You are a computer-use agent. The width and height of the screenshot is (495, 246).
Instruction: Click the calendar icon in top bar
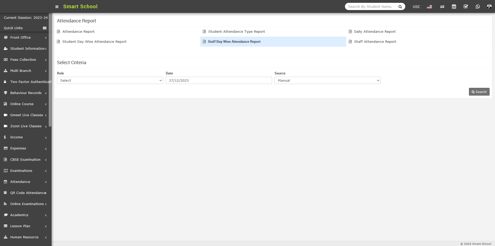pos(454,7)
